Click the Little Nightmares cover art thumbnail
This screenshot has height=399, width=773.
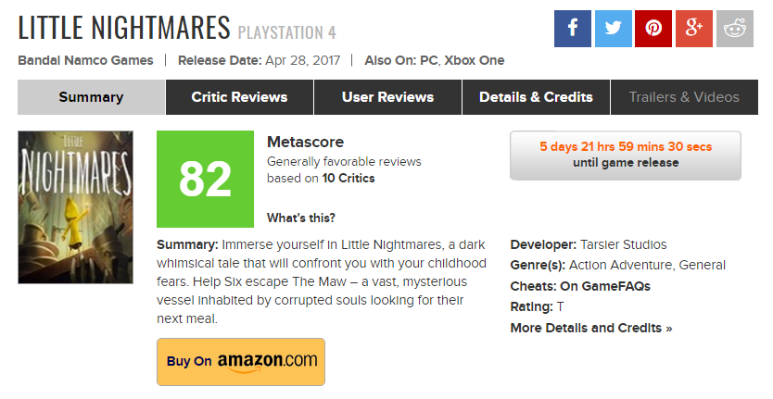(63, 206)
